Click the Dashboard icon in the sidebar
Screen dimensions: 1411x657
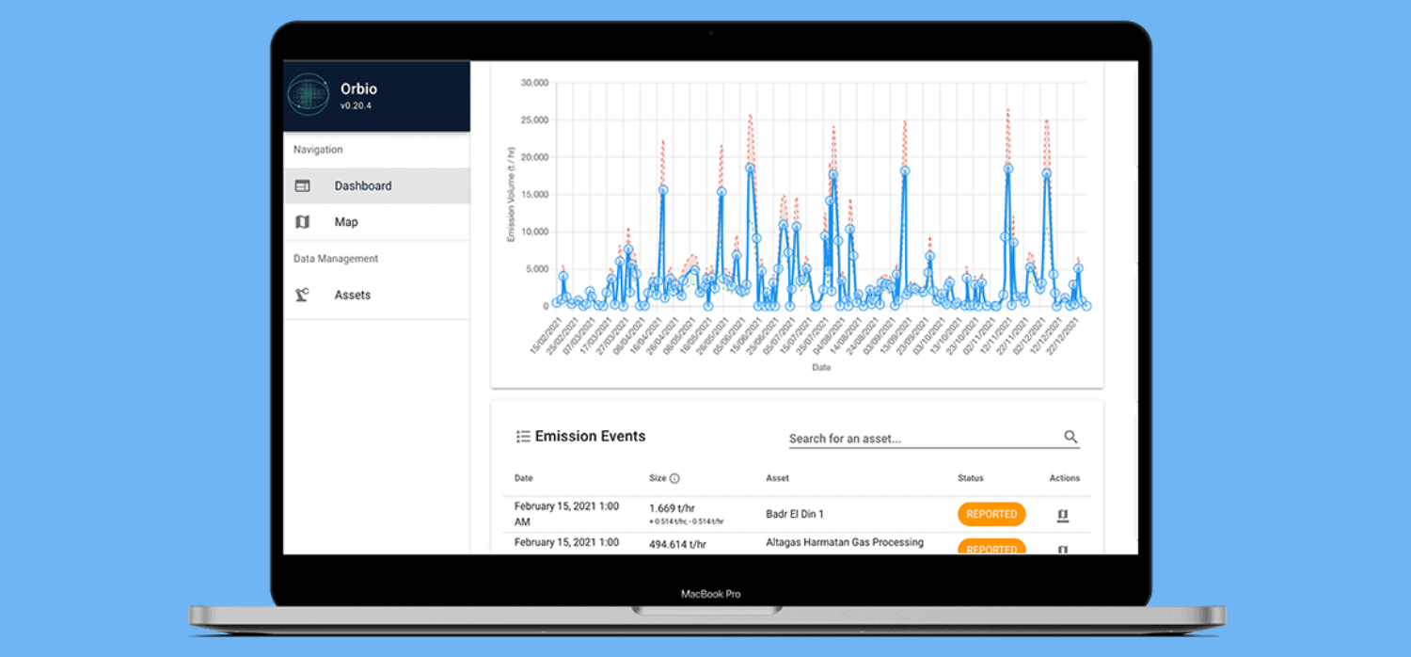302,186
